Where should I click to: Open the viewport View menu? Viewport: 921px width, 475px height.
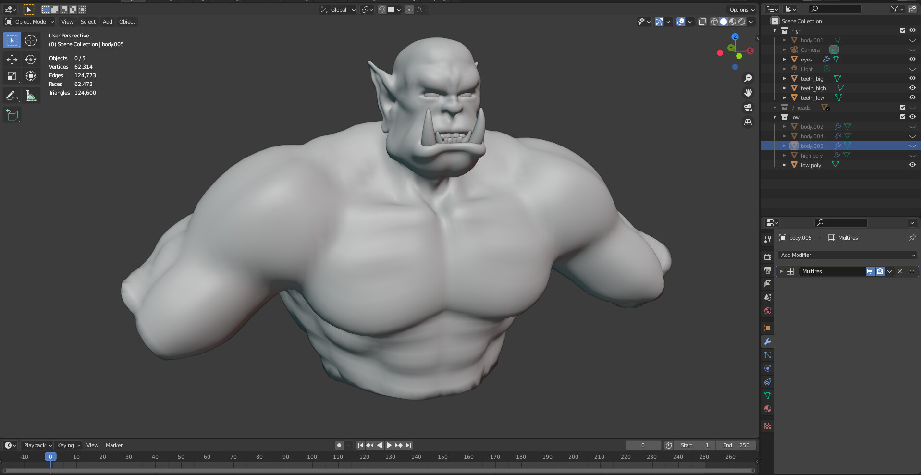[x=67, y=22]
